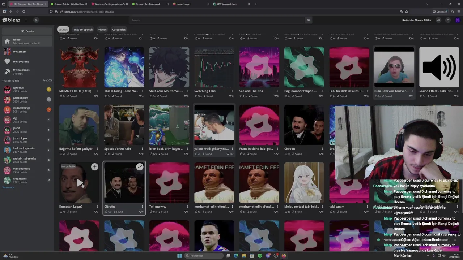Click the browser address bar URL
The height and width of the screenshot is (260, 463).
coord(89,12)
